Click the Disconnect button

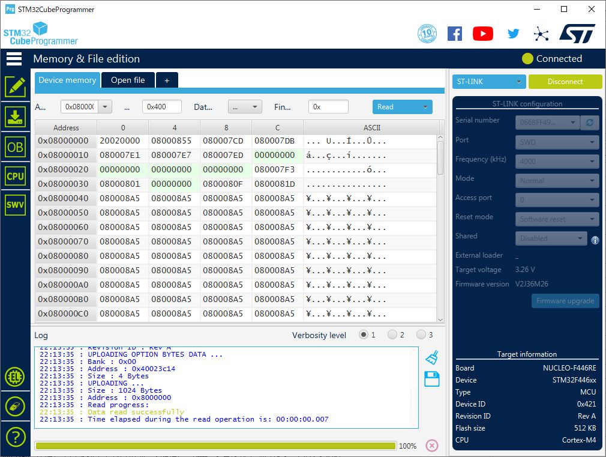tap(565, 82)
